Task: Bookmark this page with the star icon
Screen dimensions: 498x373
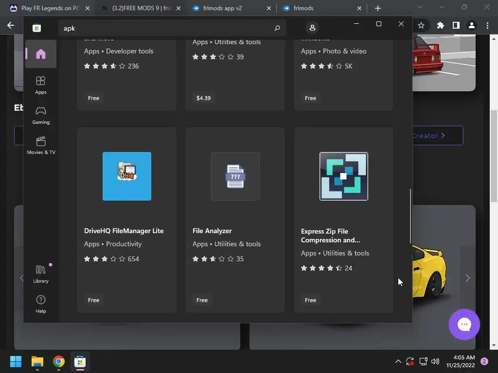Action: click(421, 25)
